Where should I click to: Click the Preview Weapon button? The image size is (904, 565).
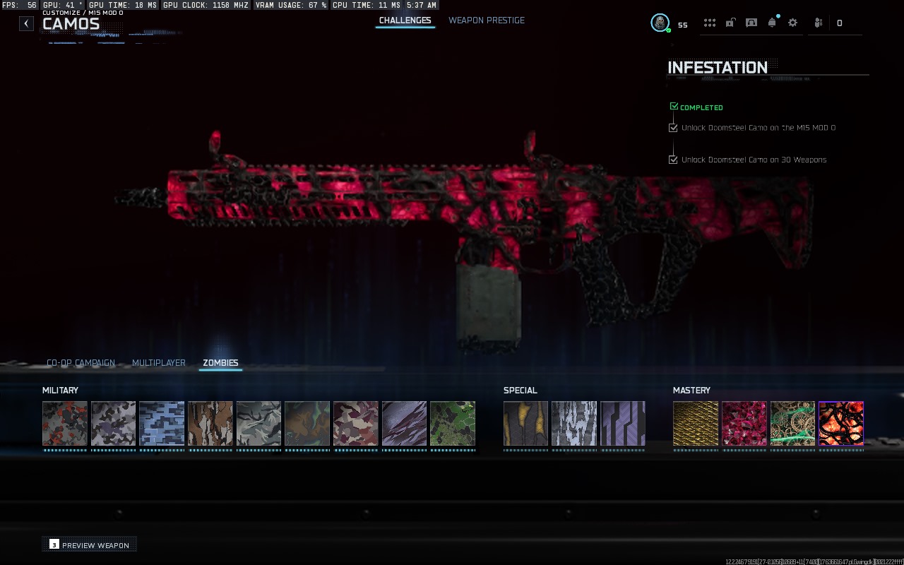pos(89,545)
